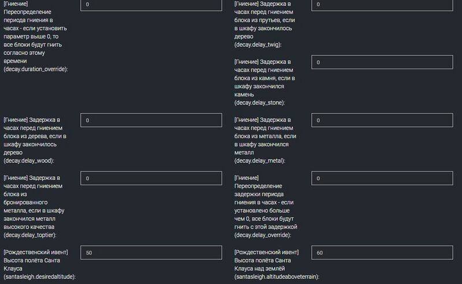Focus the decay.delay_twig value box
Viewport: 462px width, 284px height.
tap(382, 5)
